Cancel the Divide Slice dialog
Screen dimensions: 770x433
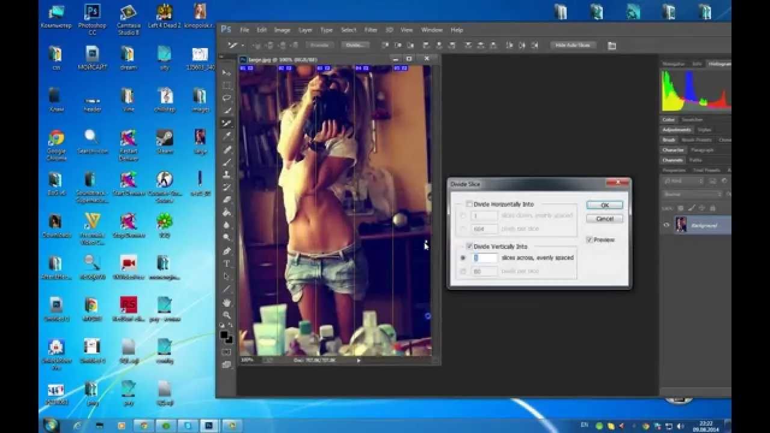pos(605,218)
